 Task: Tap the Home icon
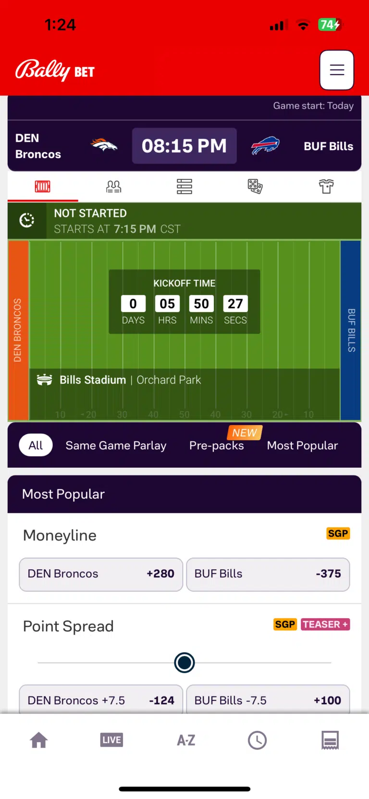38,740
